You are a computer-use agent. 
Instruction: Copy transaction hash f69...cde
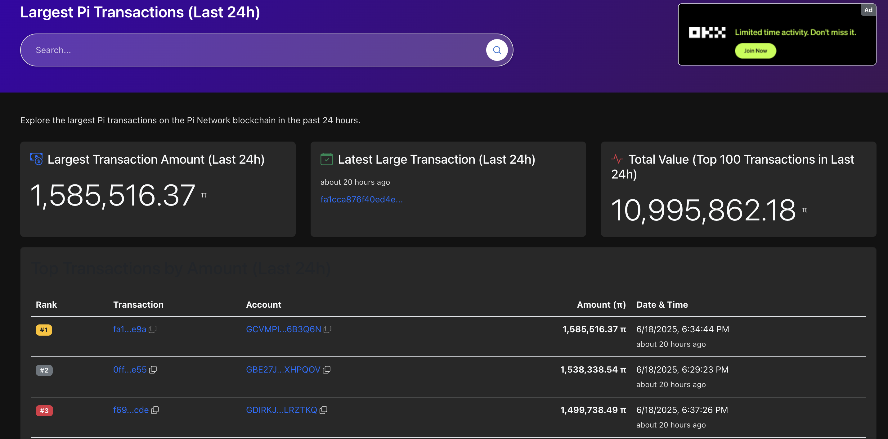pyautogui.click(x=155, y=410)
